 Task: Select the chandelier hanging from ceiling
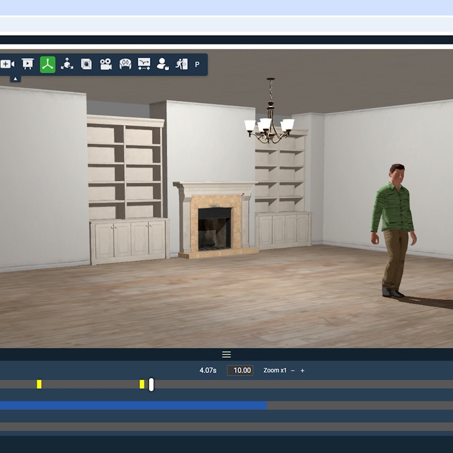pos(270,111)
